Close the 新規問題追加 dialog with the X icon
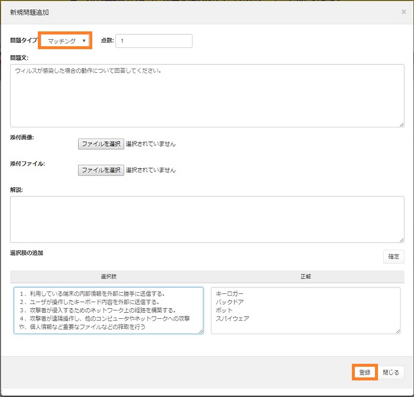 tap(403, 11)
